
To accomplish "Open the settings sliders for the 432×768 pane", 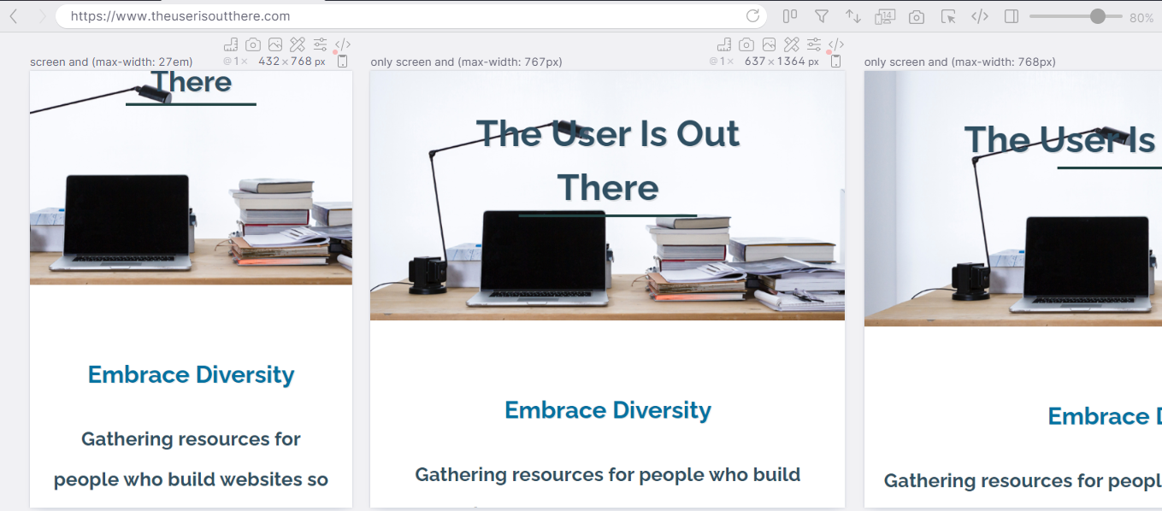I will point(319,44).
